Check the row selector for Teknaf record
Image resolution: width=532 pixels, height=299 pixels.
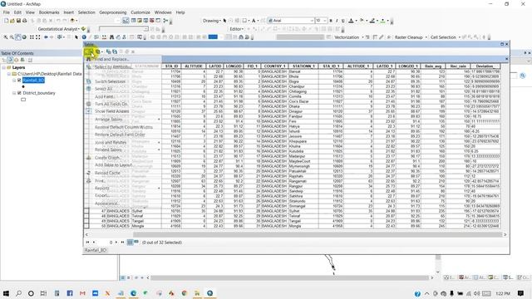tap(86, 216)
